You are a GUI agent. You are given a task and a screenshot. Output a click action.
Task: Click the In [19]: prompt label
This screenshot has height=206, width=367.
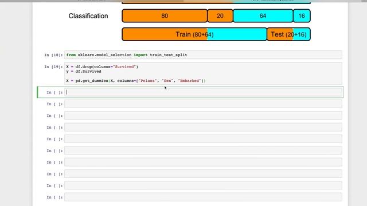point(53,67)
